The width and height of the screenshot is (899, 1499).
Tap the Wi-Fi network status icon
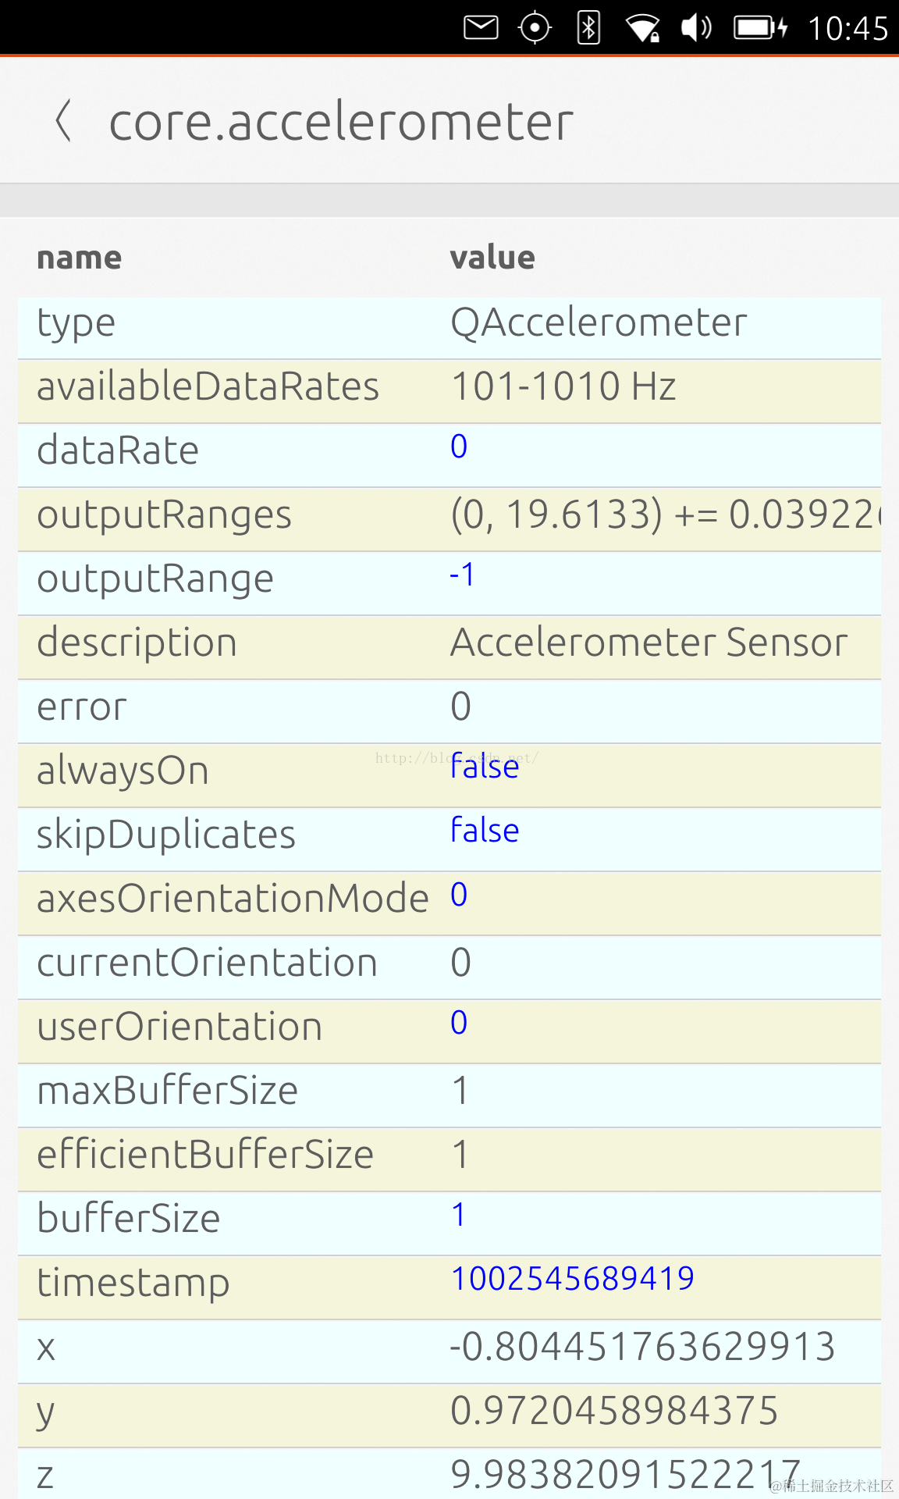[642, 29]
